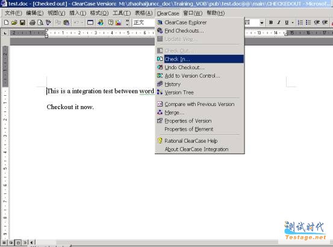
Task: Open Properties of Version
Action: 200,121
